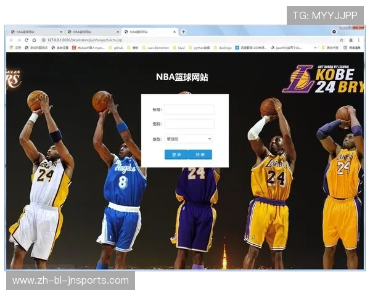Close the active third NBA篮球网站 tab
Image resolution: width=370 pixels, height=296 pixels.
[x=175, y=31]
